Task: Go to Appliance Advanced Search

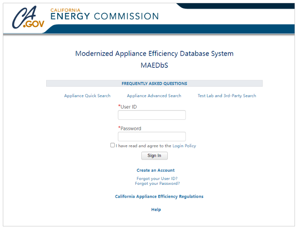Action: coord(154,96)
